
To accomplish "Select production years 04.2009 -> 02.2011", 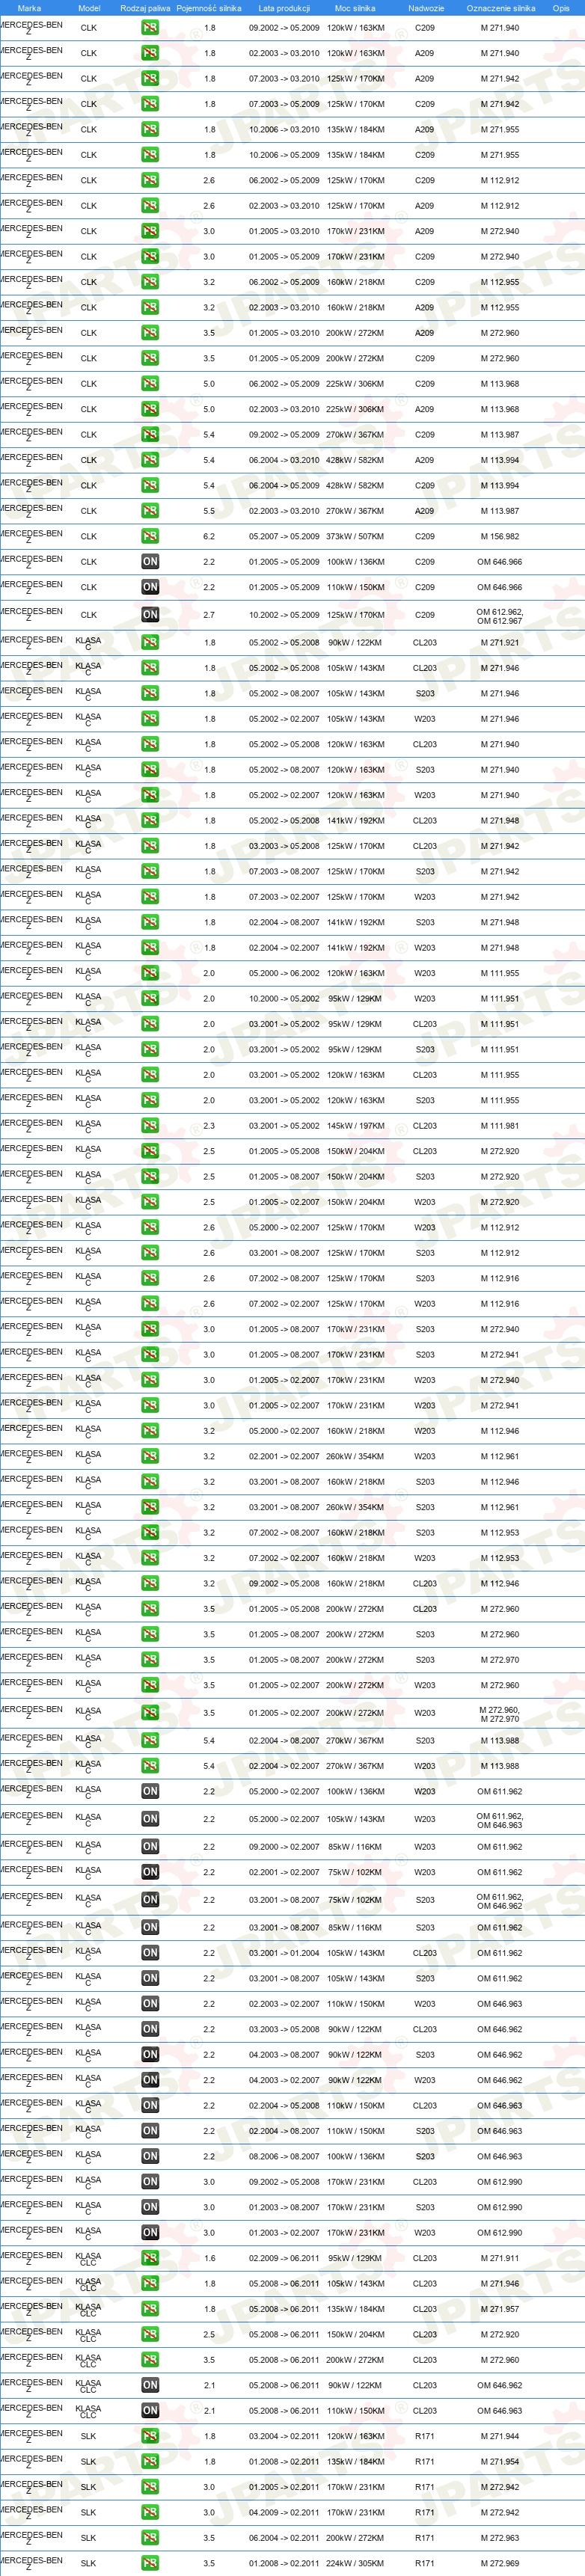I will click(x=284, y=2512).
